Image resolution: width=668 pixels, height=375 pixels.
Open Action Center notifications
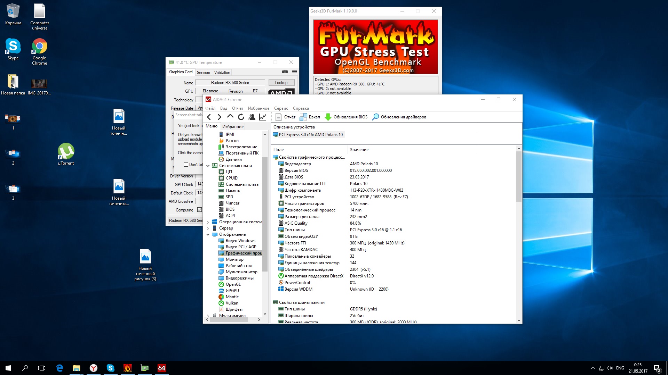tap(657, 368)
